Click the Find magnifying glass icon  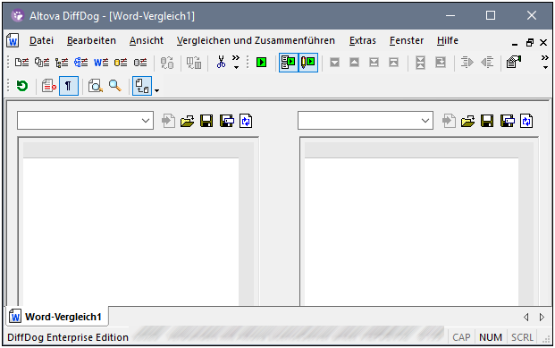point(115,86)
